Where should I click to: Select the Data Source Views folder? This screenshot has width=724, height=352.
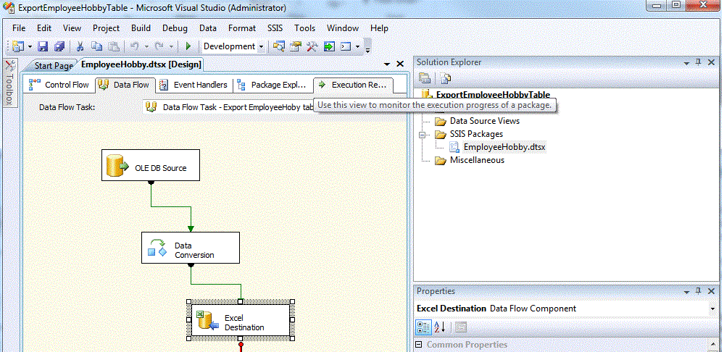tap(484, 121)
